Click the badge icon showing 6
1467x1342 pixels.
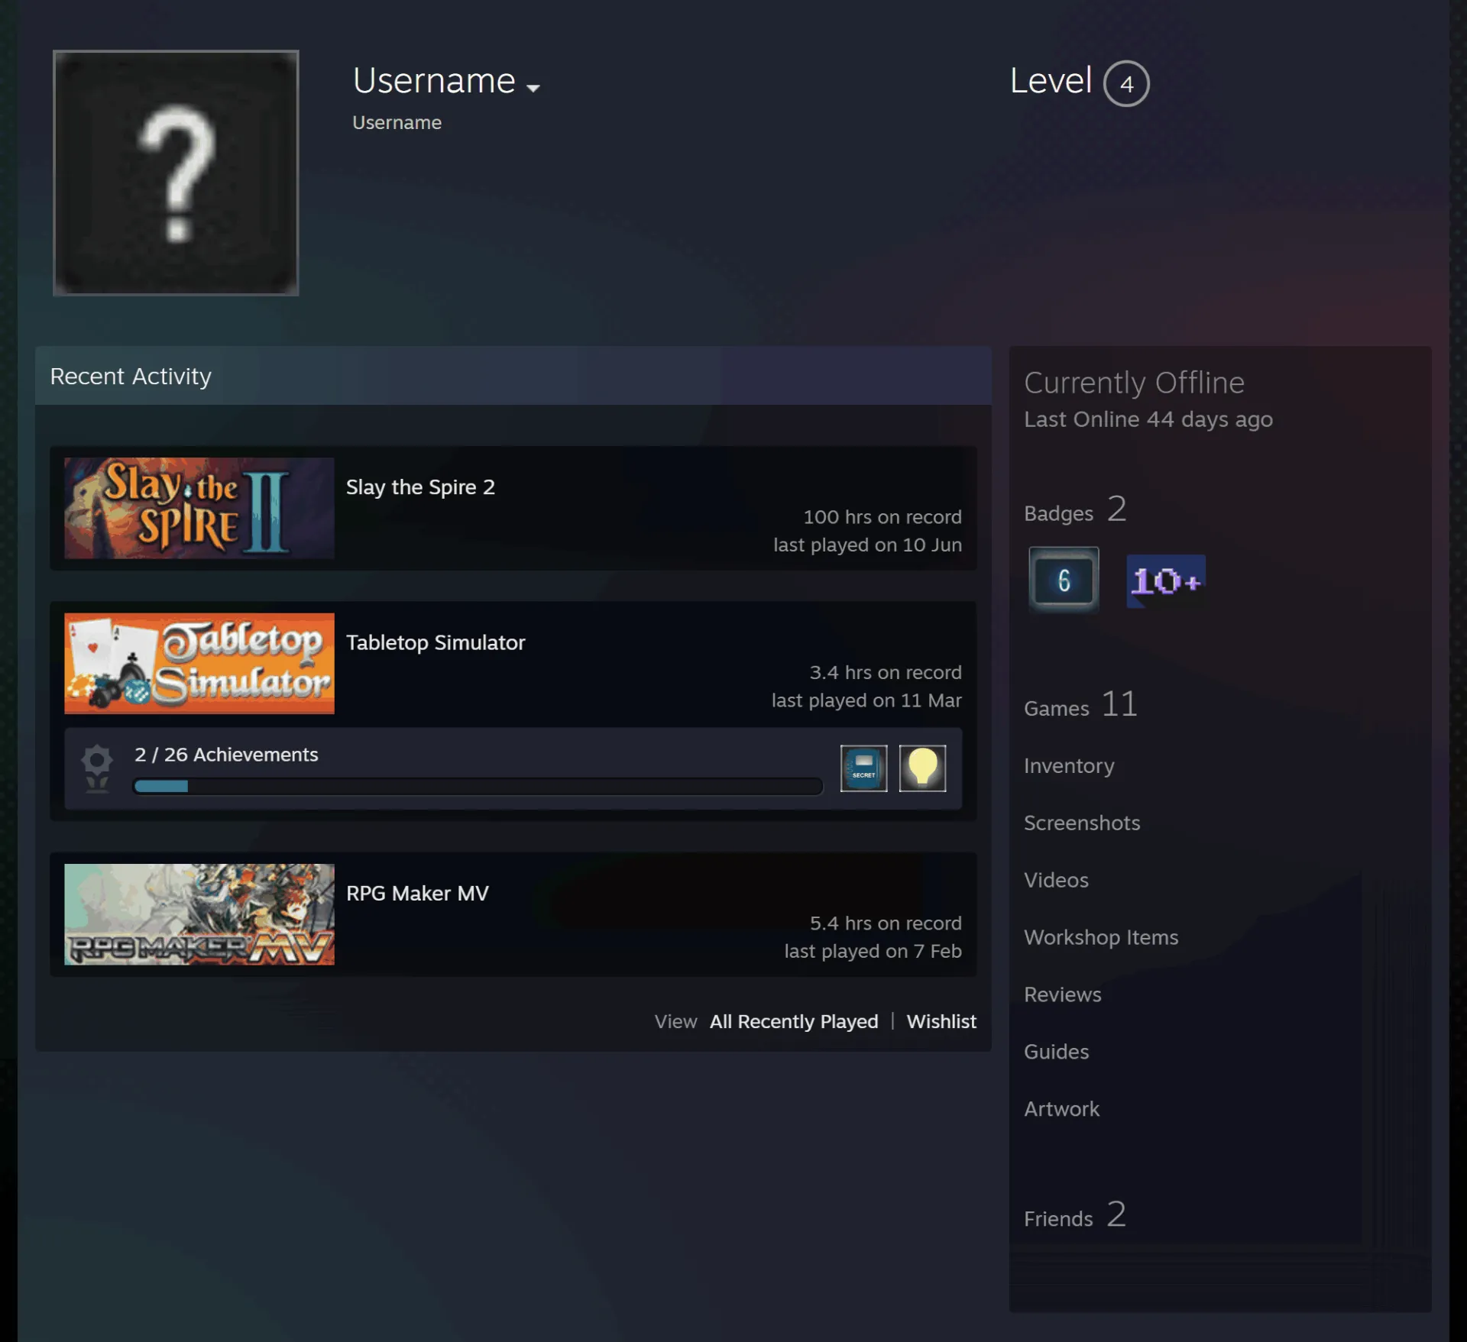pos(1064,580)
